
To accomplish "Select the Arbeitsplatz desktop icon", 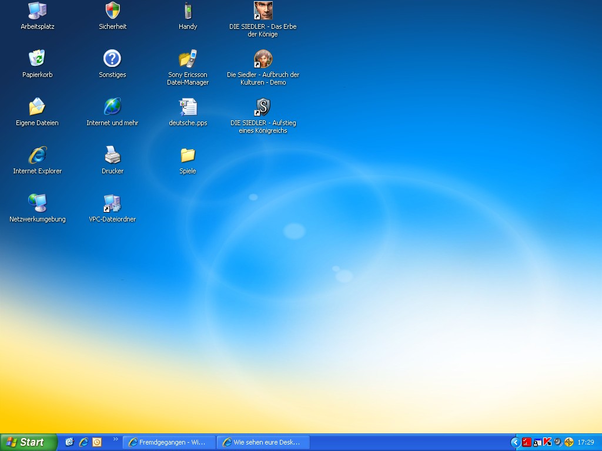I will [x=37, y=11].
